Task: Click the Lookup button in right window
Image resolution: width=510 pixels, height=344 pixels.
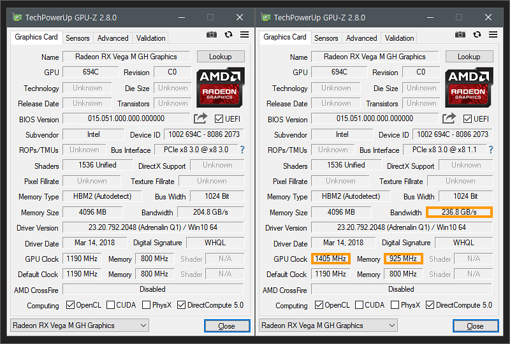Action: click(469, 57)
